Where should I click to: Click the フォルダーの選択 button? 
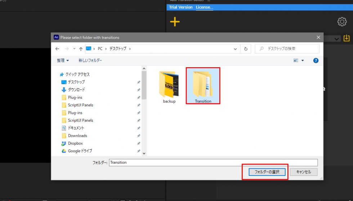click(x=267, y=172)
